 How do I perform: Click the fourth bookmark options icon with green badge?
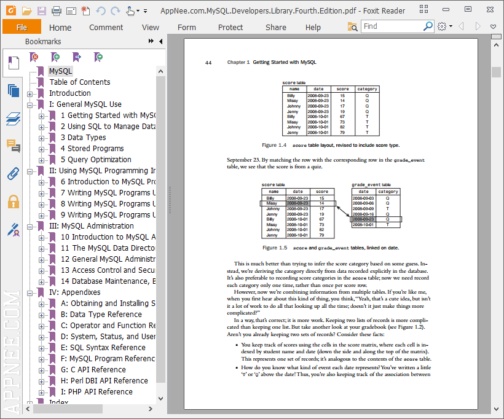[x=98, y=57]
